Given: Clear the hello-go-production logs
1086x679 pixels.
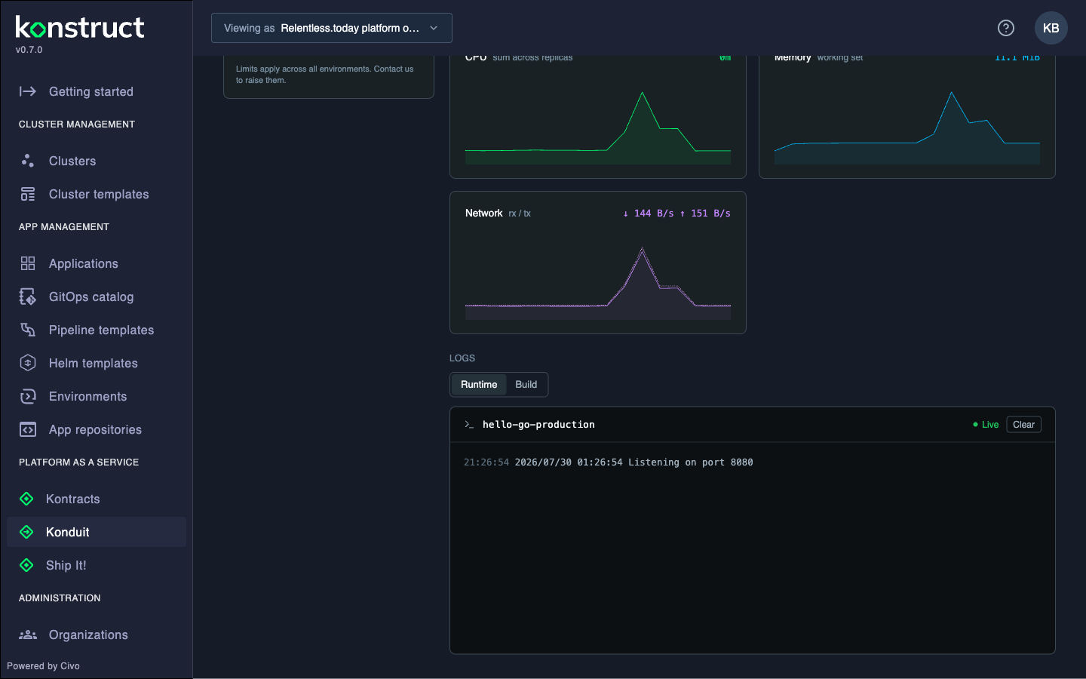Looking at the screenshot, I should coord(1023,425).
